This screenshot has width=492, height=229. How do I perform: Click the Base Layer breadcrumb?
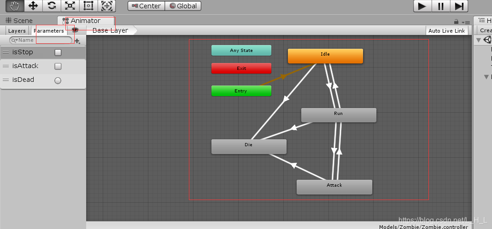click(x=110, y=30)
